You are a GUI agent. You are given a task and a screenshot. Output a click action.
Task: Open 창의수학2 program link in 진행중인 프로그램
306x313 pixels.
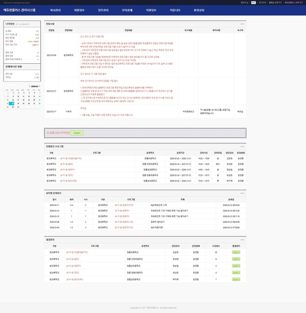coord(68,181)
